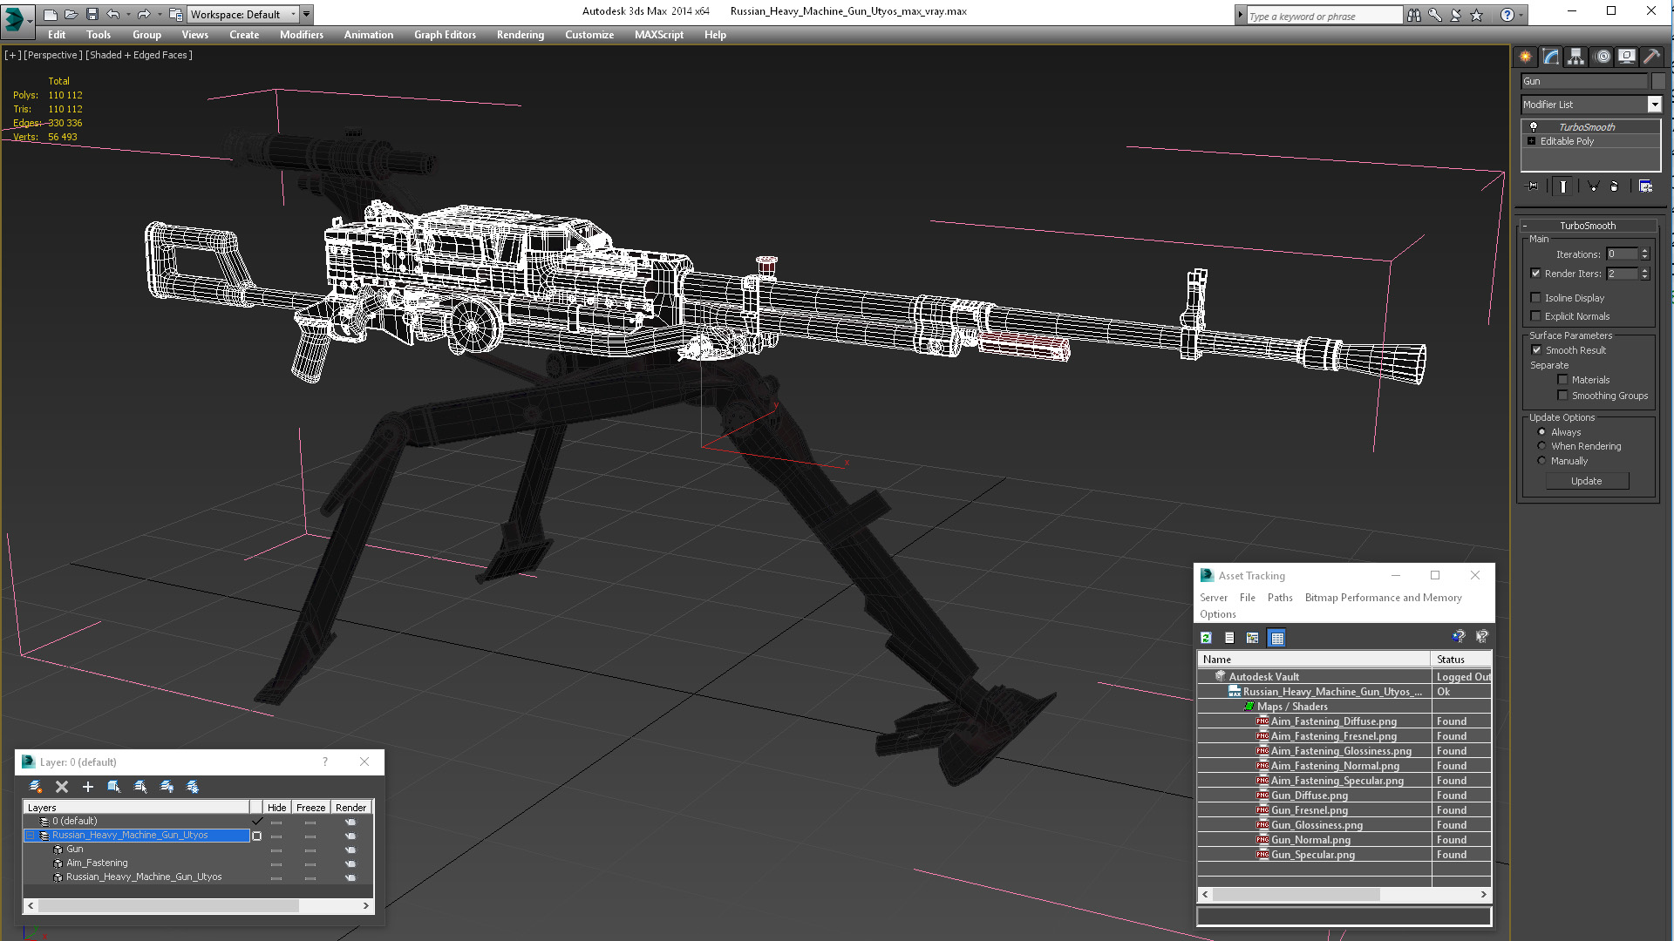Collapse the Russian_Heavy_Machine_Gun_Utyos layer tree

(x=30, y=835)
